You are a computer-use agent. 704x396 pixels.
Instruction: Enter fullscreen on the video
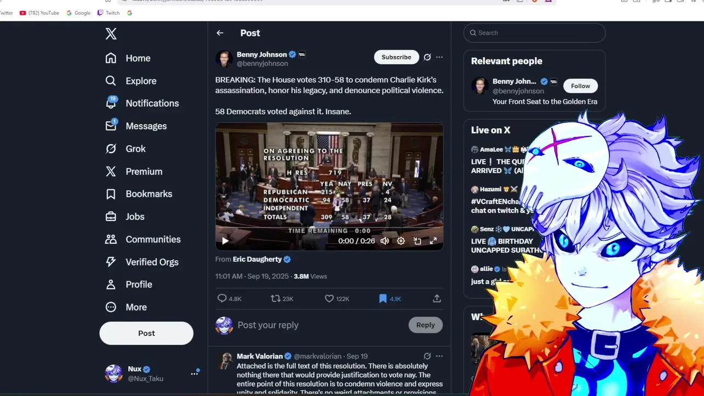click(433, 241)
